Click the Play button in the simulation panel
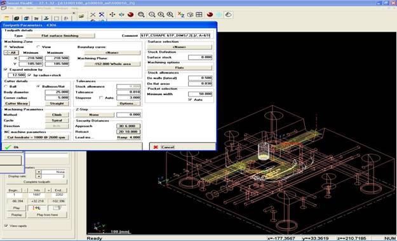397x241 pixels. click(17, 208)
